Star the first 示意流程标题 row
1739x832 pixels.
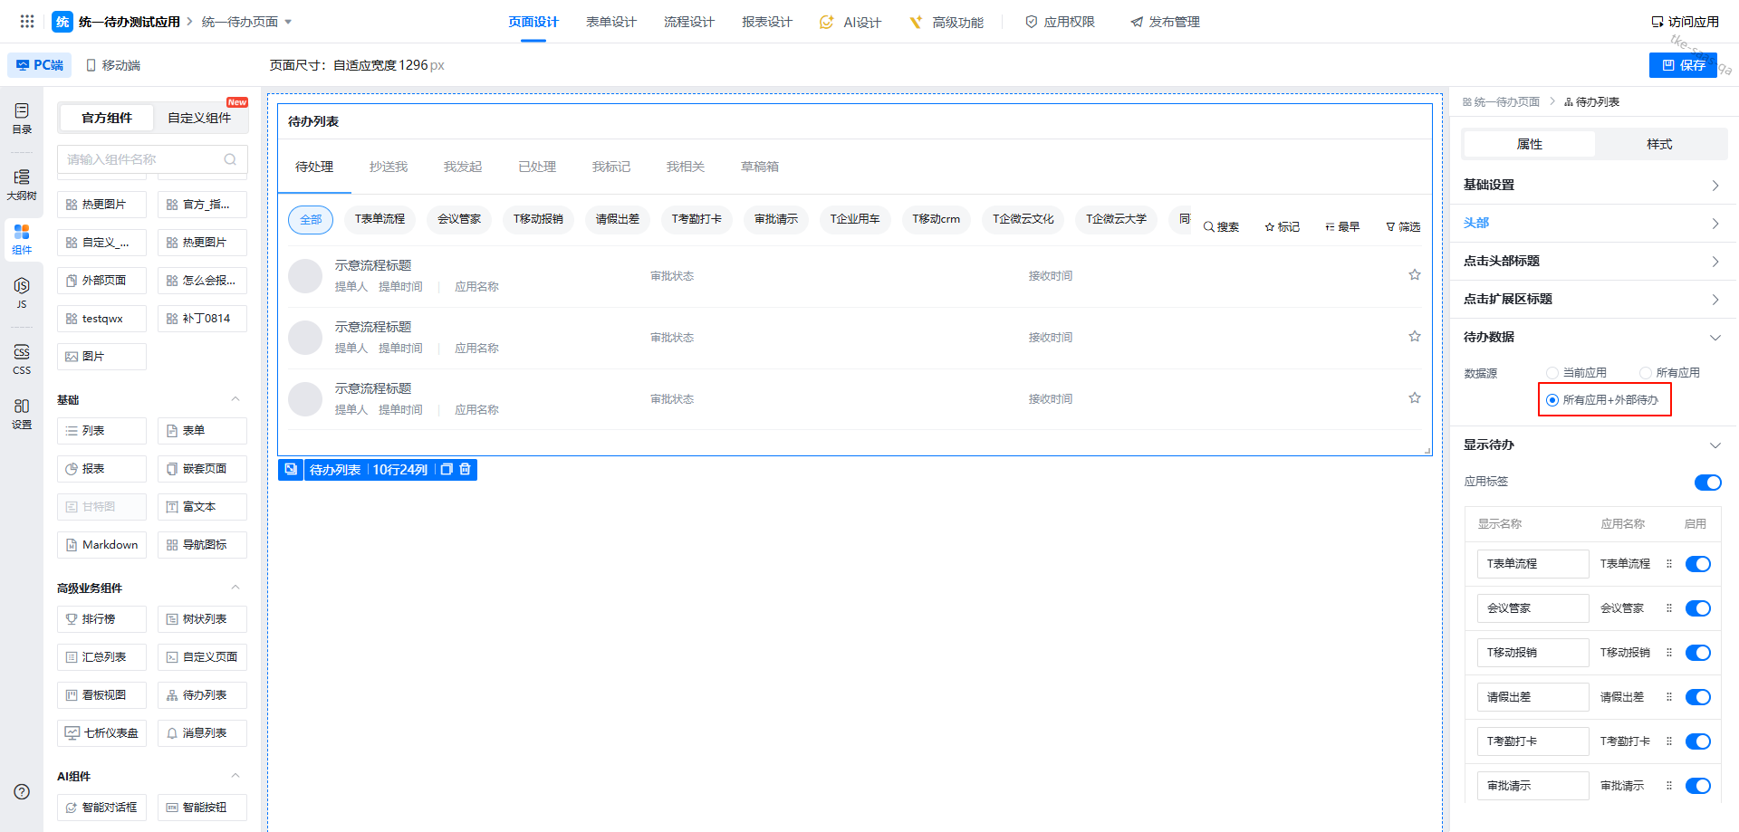(1414, 275)
